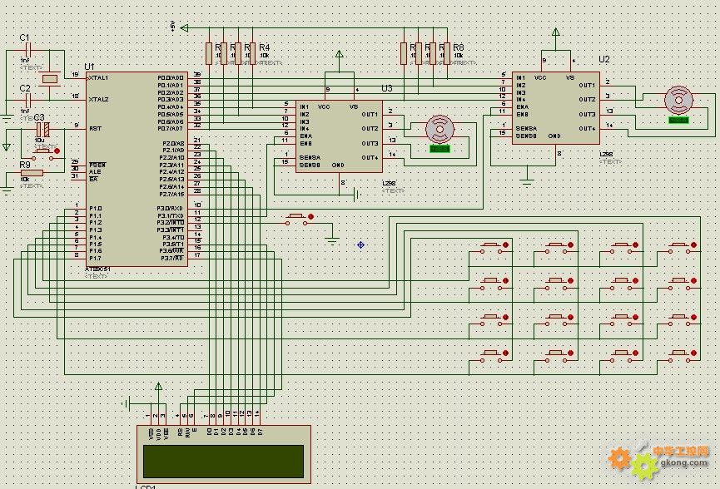The image size is (720, 489).
Task: Select pull-up resistor R8
Action: [x=447, y=53]
